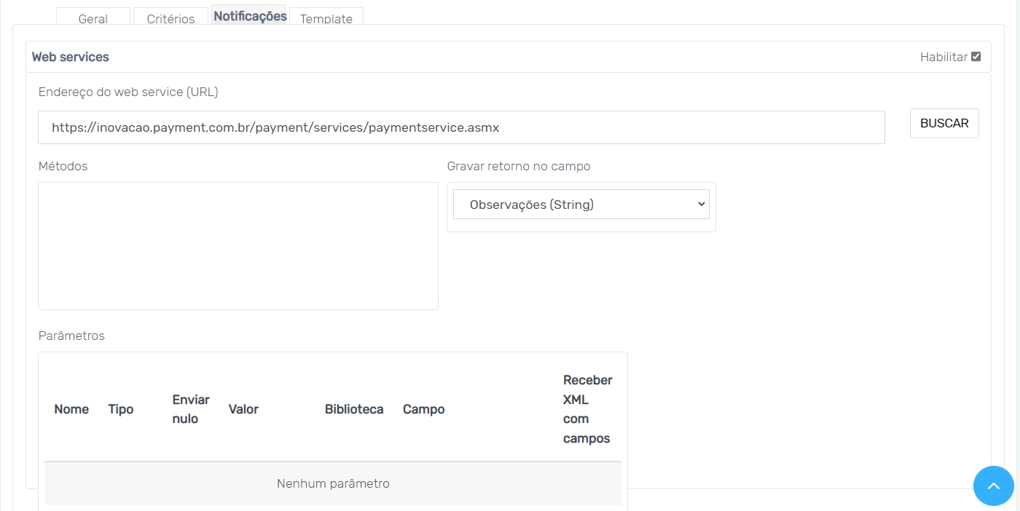Toggle the Habilitar checkbox for Web services

coord(976,57)
